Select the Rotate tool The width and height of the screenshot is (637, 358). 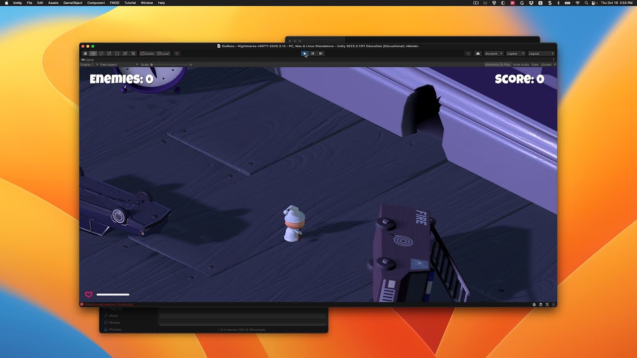(x=101, y=54)
